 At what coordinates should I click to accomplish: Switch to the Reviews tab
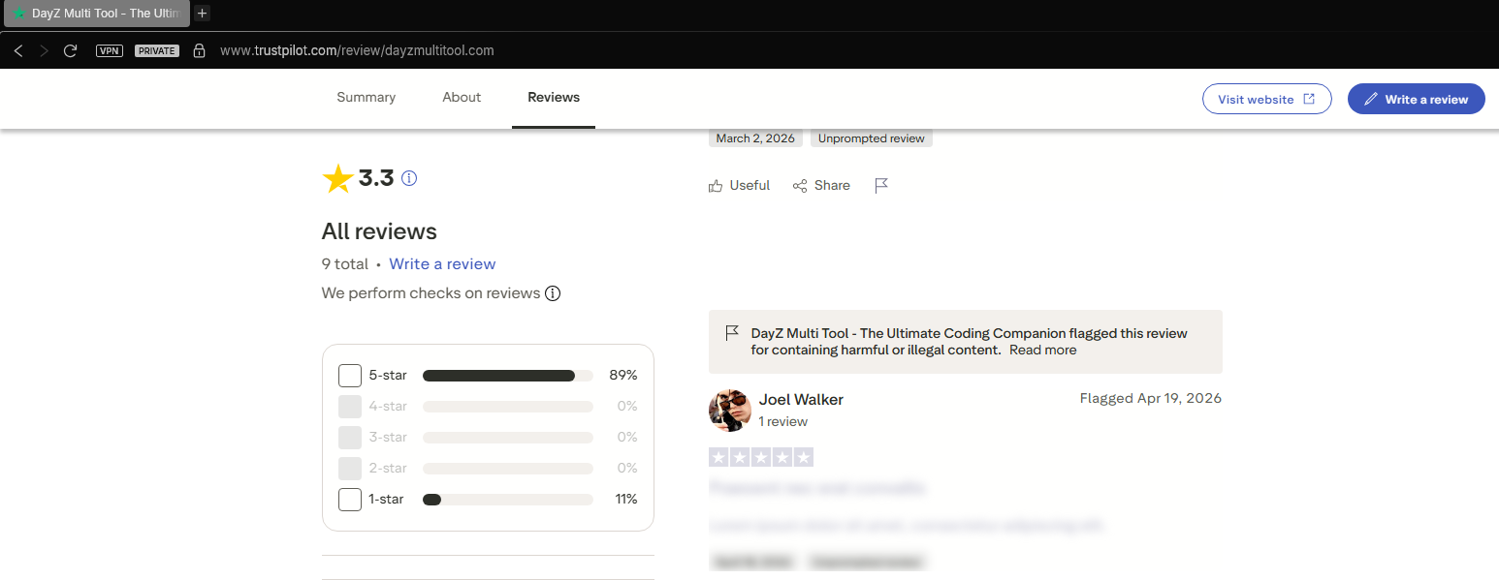pos(554,98)
